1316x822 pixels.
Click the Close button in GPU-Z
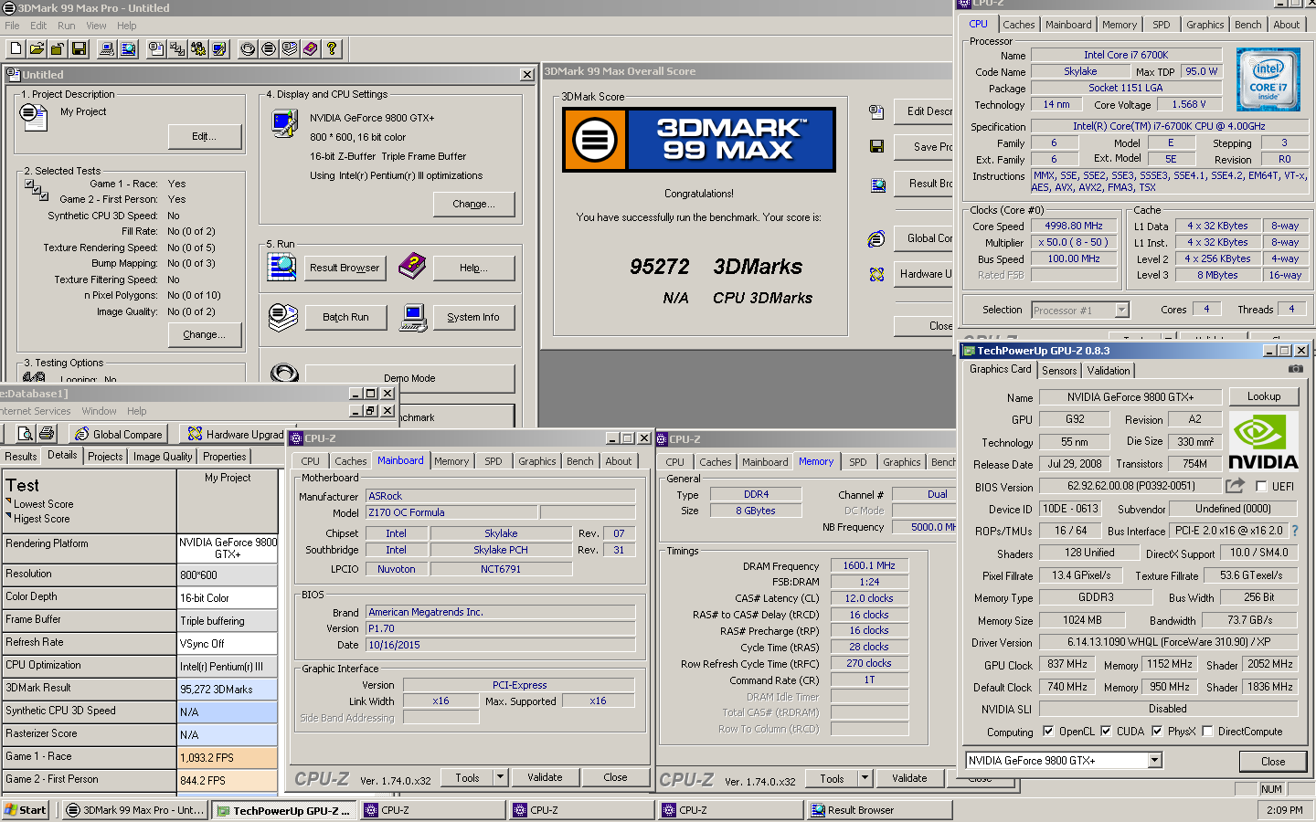(1273, 762)
